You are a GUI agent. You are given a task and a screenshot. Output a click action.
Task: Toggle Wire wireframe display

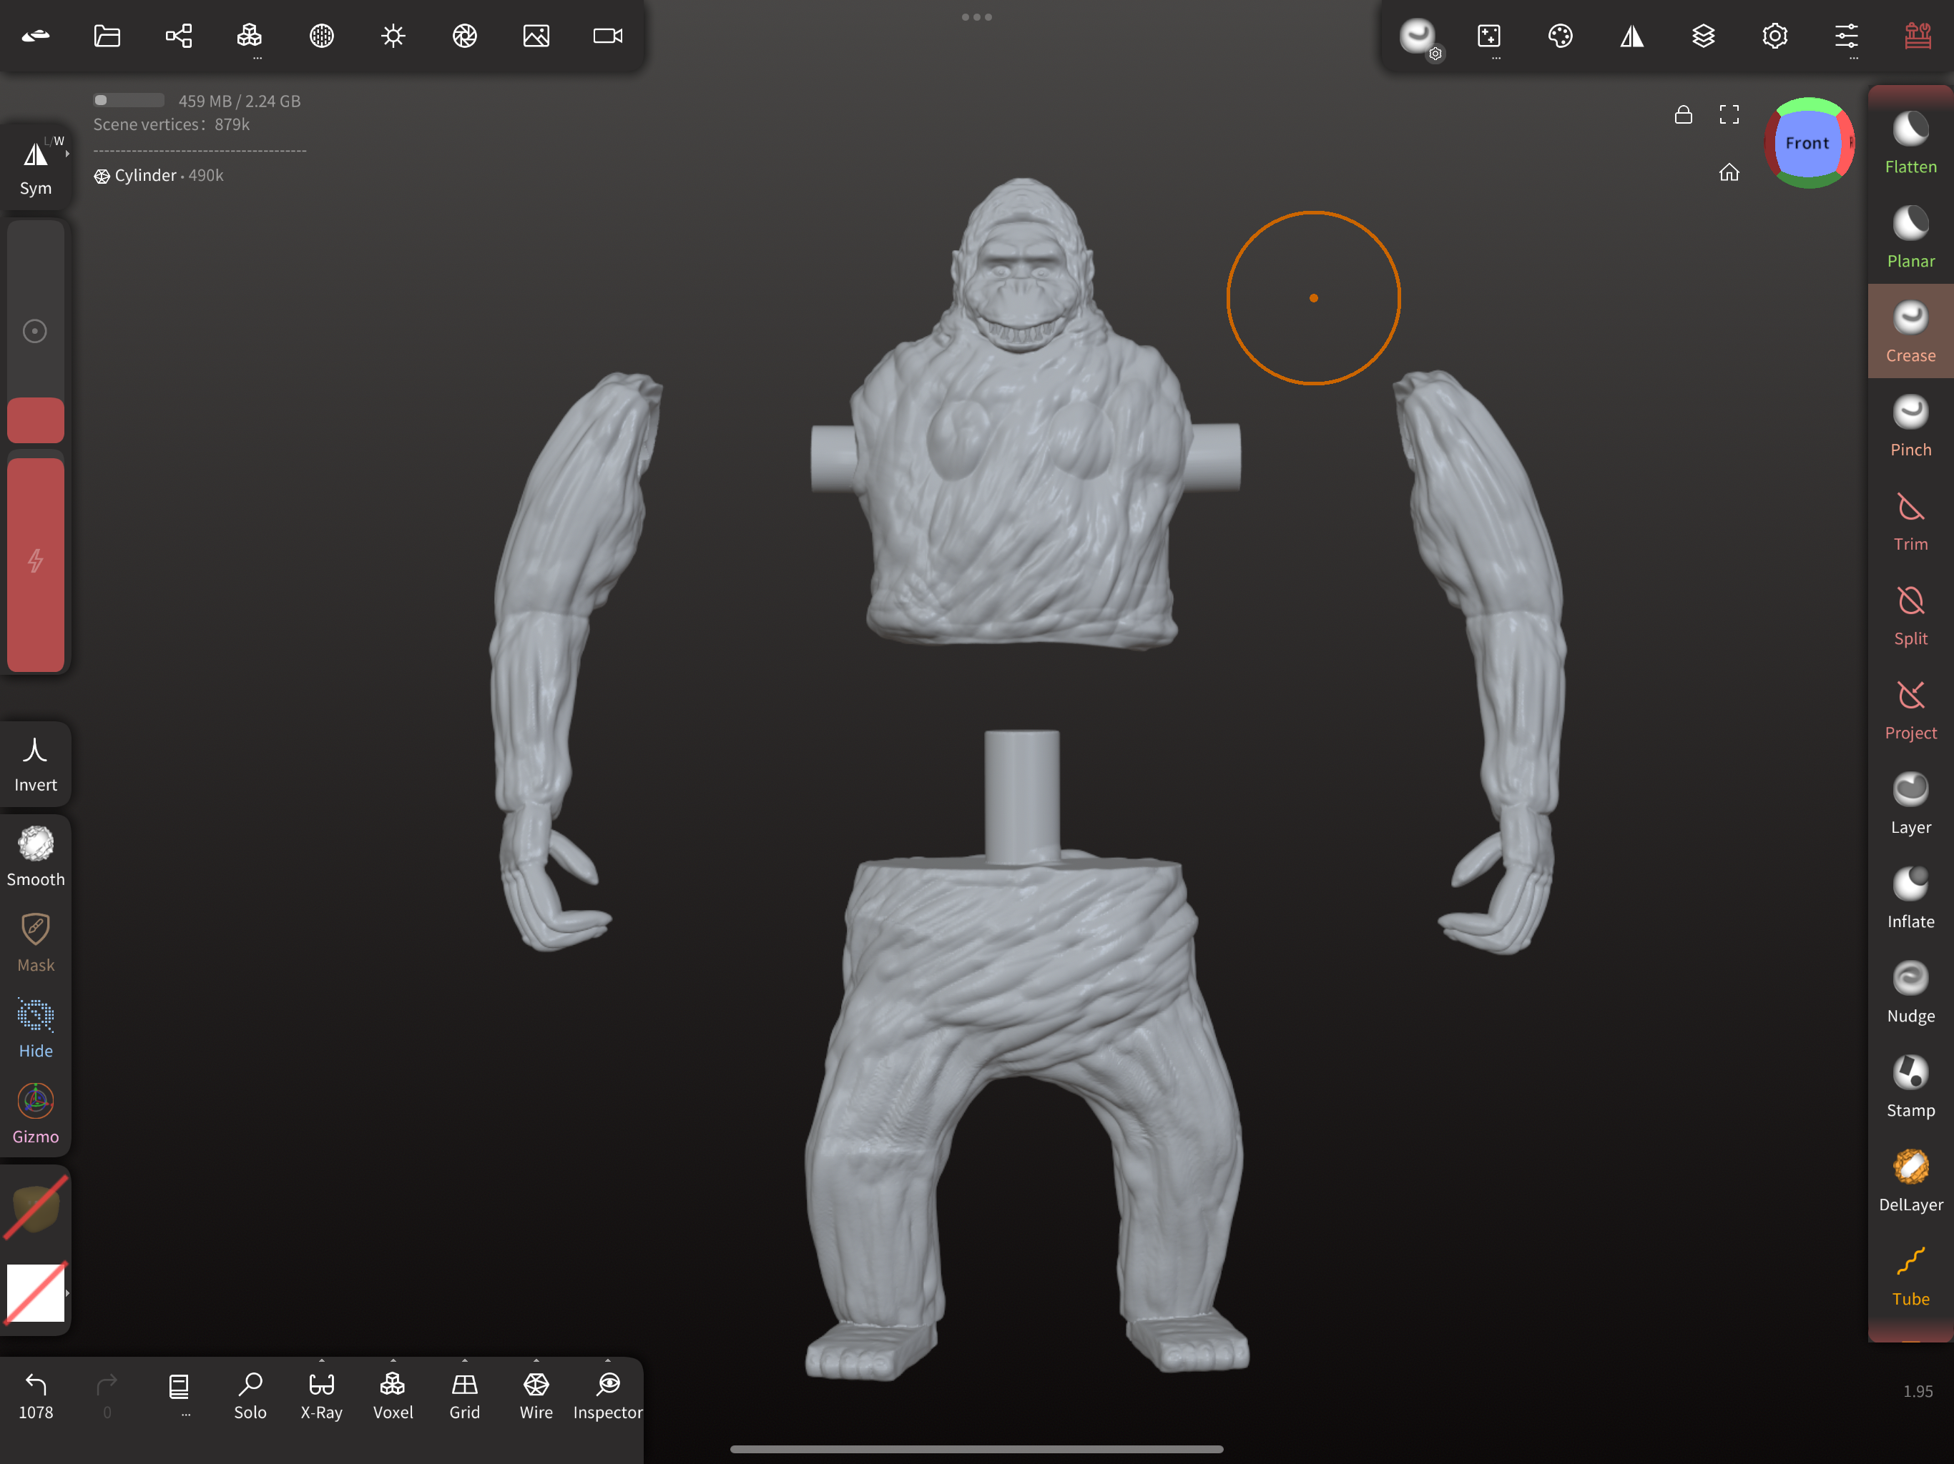tap(536, 1395)
